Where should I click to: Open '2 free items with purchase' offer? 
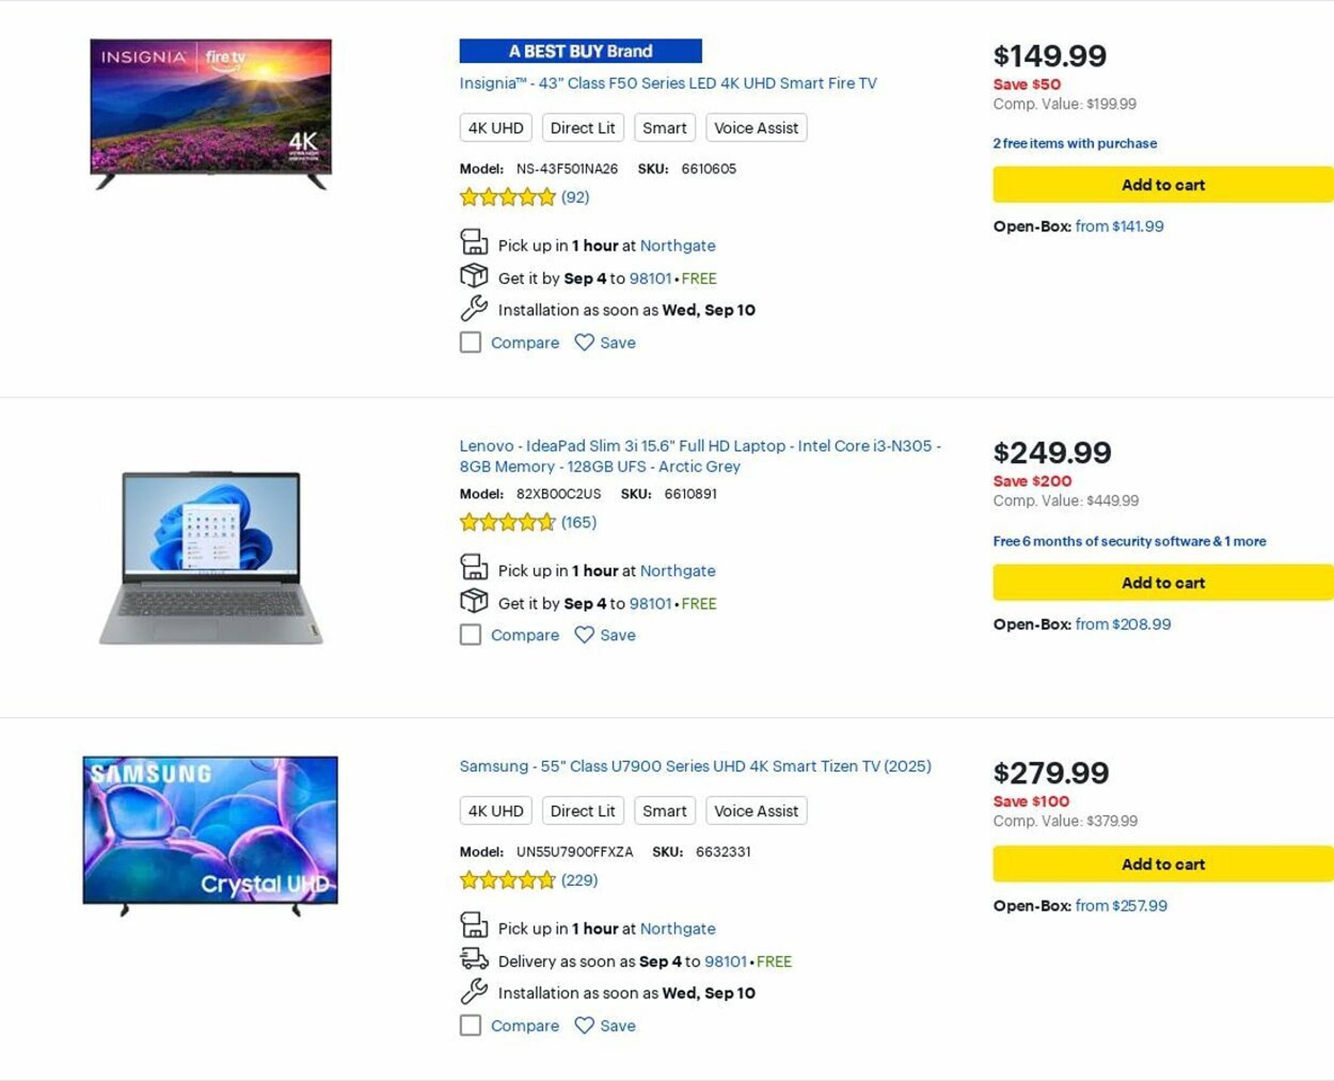(1075, 143)
